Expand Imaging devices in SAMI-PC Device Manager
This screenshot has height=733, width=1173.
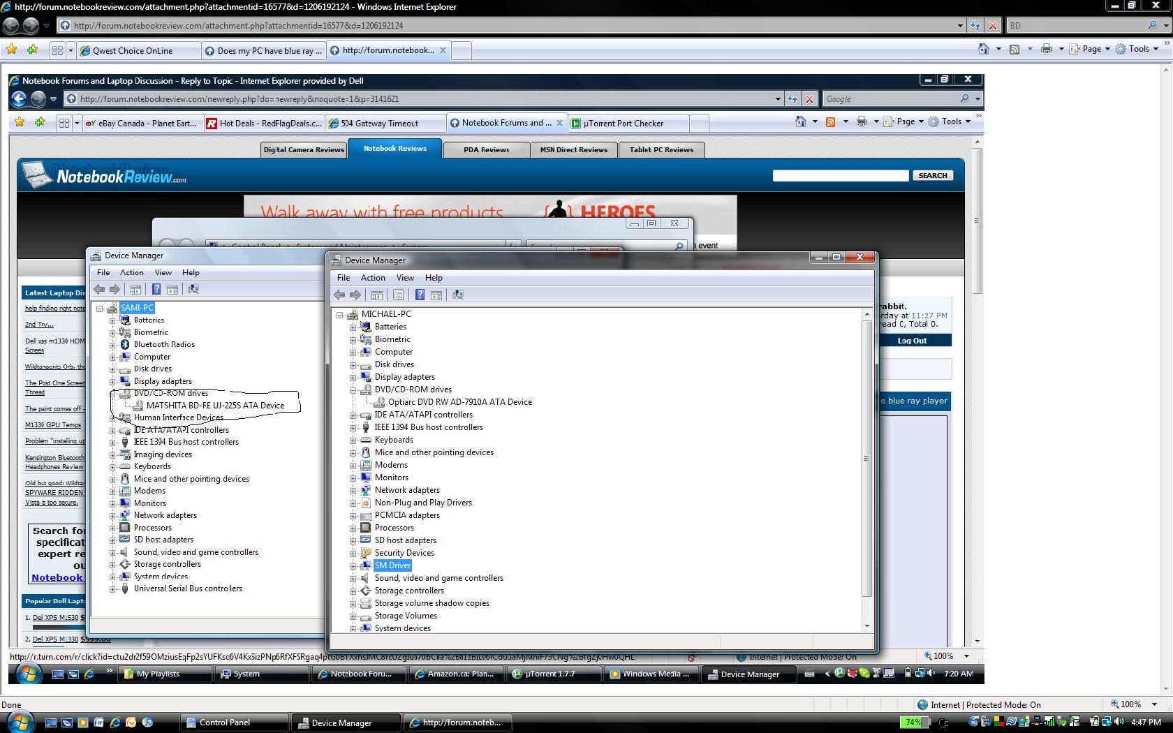112,454
